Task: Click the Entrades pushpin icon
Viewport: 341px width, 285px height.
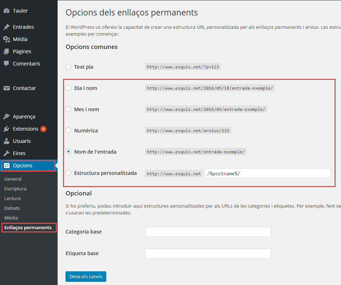Action: (x=6, y=27)
